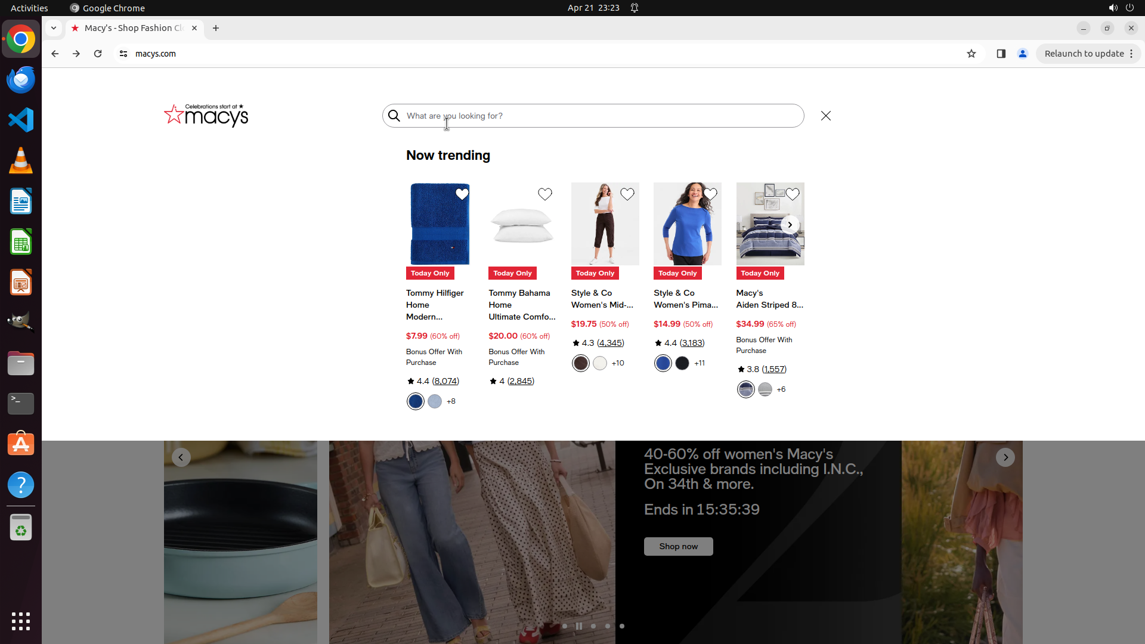Open Chrome side panel icon
The image size is (1145, 644).
tap(1001, 54)
